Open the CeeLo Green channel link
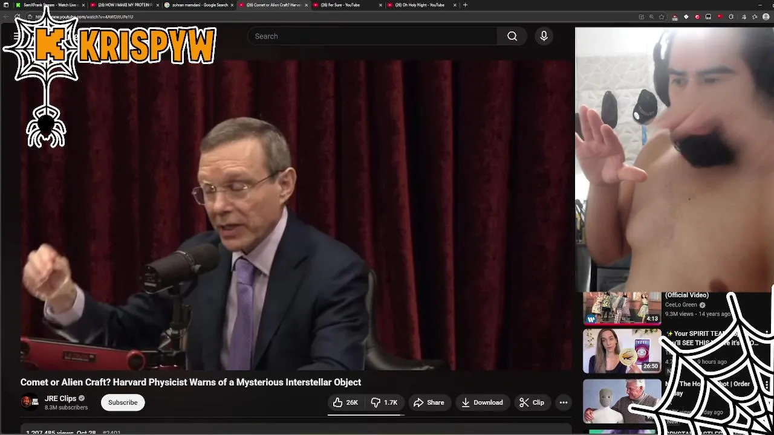The image size is (774, 435). click(681, 305)
